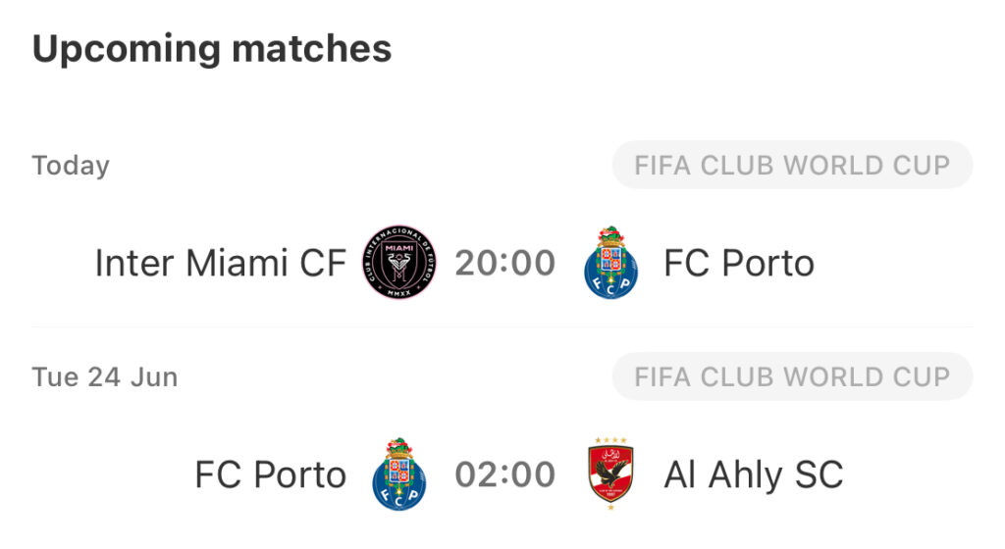Click the divider line between matches

click(502, 327)
